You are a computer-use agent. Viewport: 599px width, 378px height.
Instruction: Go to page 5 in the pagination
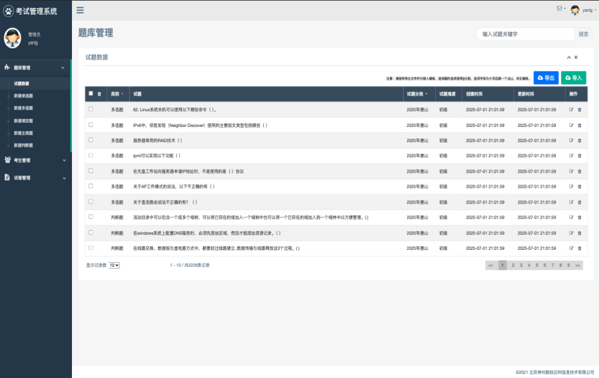click(x=537, y=265)
